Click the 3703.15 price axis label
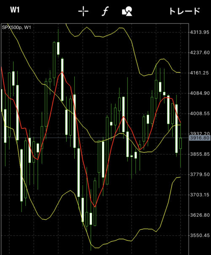This screenshot has height=255, width=211. pyautogui.click(x=200, y=195)
